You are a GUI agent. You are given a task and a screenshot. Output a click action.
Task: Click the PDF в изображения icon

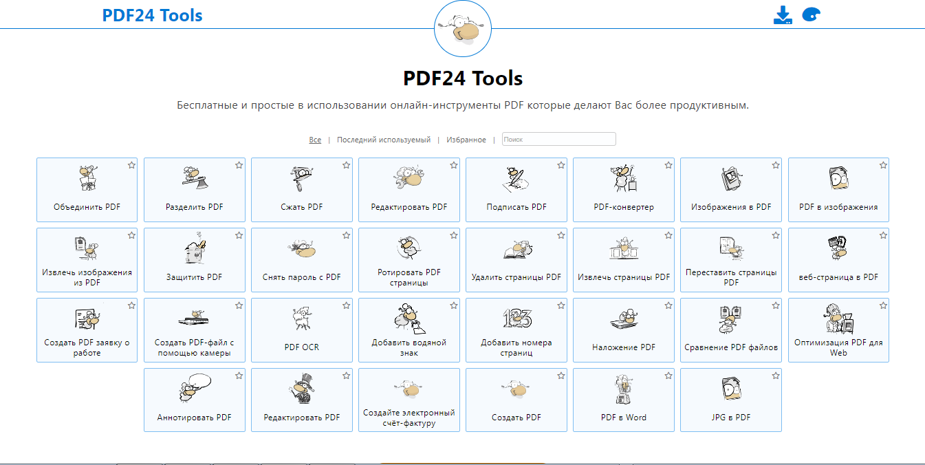coord(838,179)
